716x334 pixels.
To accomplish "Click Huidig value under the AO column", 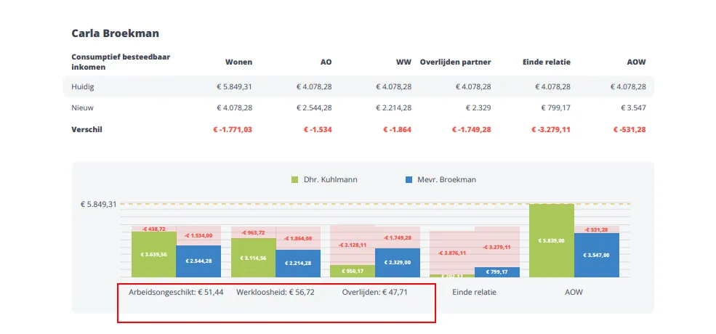I will [314, 86].
